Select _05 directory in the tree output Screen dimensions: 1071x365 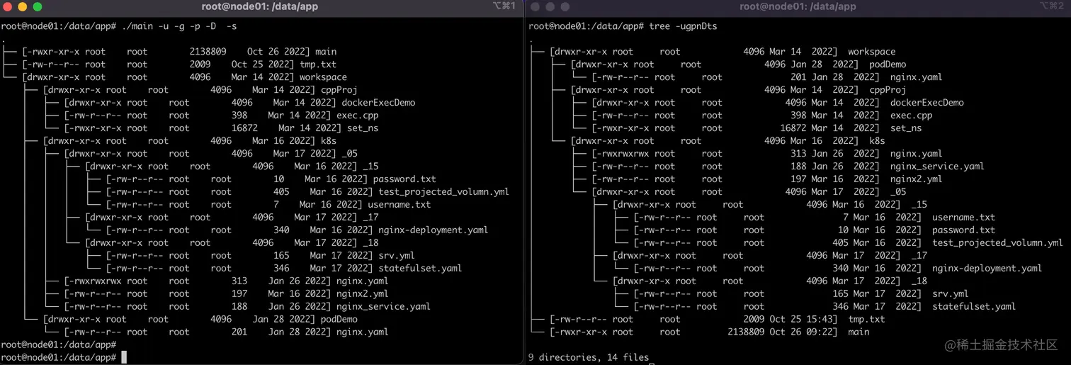click(x=897, y=192)
